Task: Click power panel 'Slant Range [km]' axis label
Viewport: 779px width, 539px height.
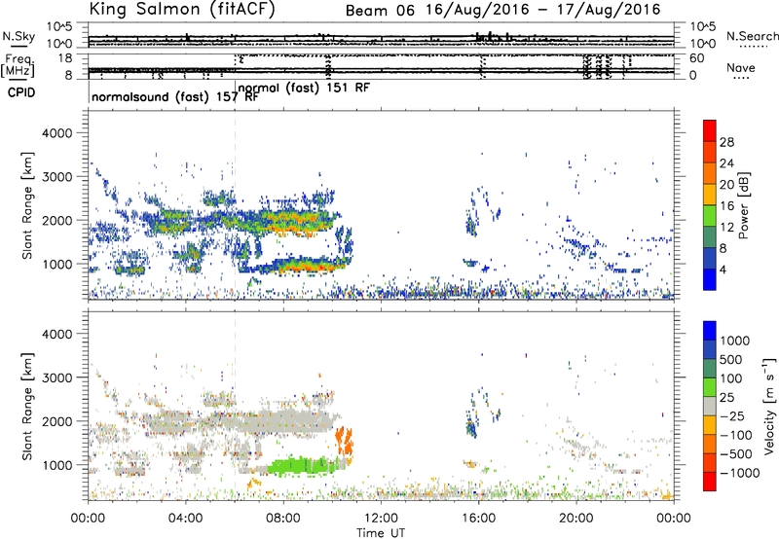Action: point(27,205)
